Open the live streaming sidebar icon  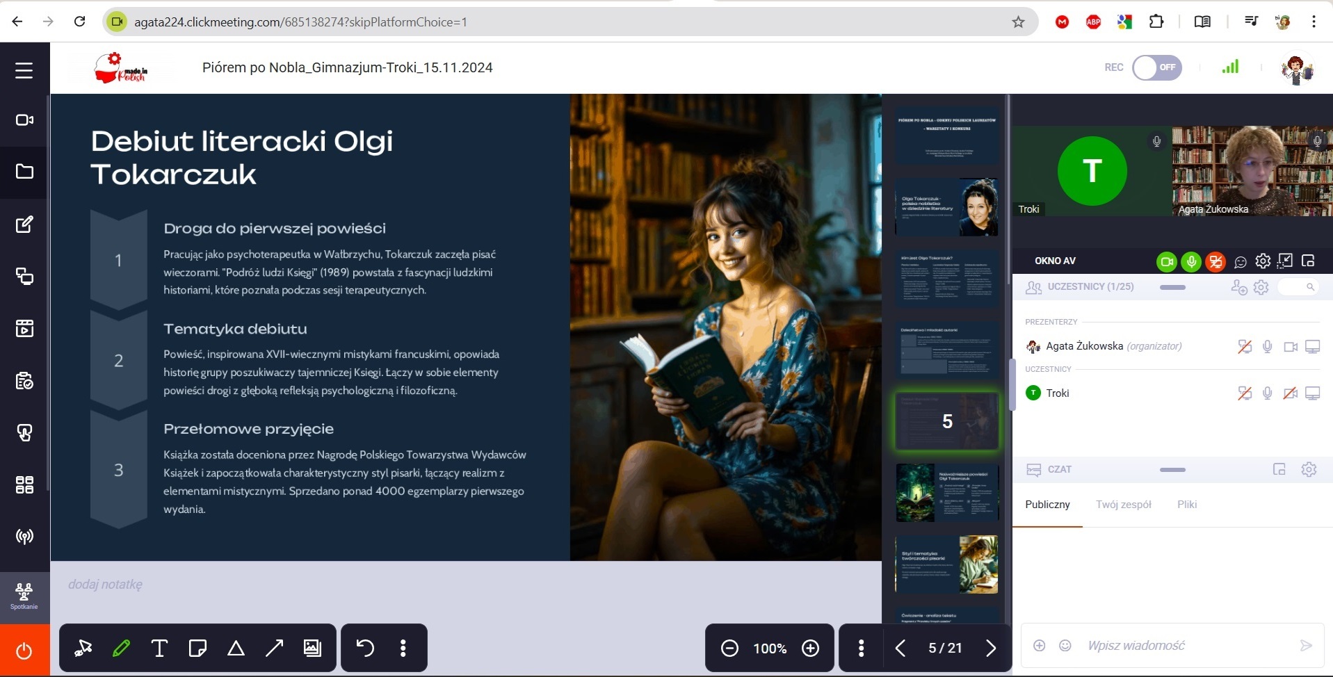coord(24,537)
